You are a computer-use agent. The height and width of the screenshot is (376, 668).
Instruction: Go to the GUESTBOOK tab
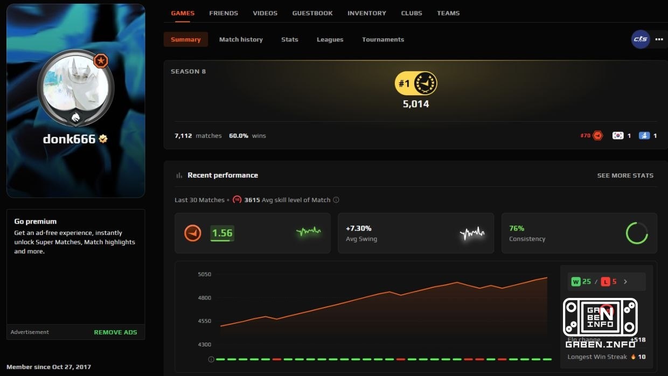coord(312,13)
